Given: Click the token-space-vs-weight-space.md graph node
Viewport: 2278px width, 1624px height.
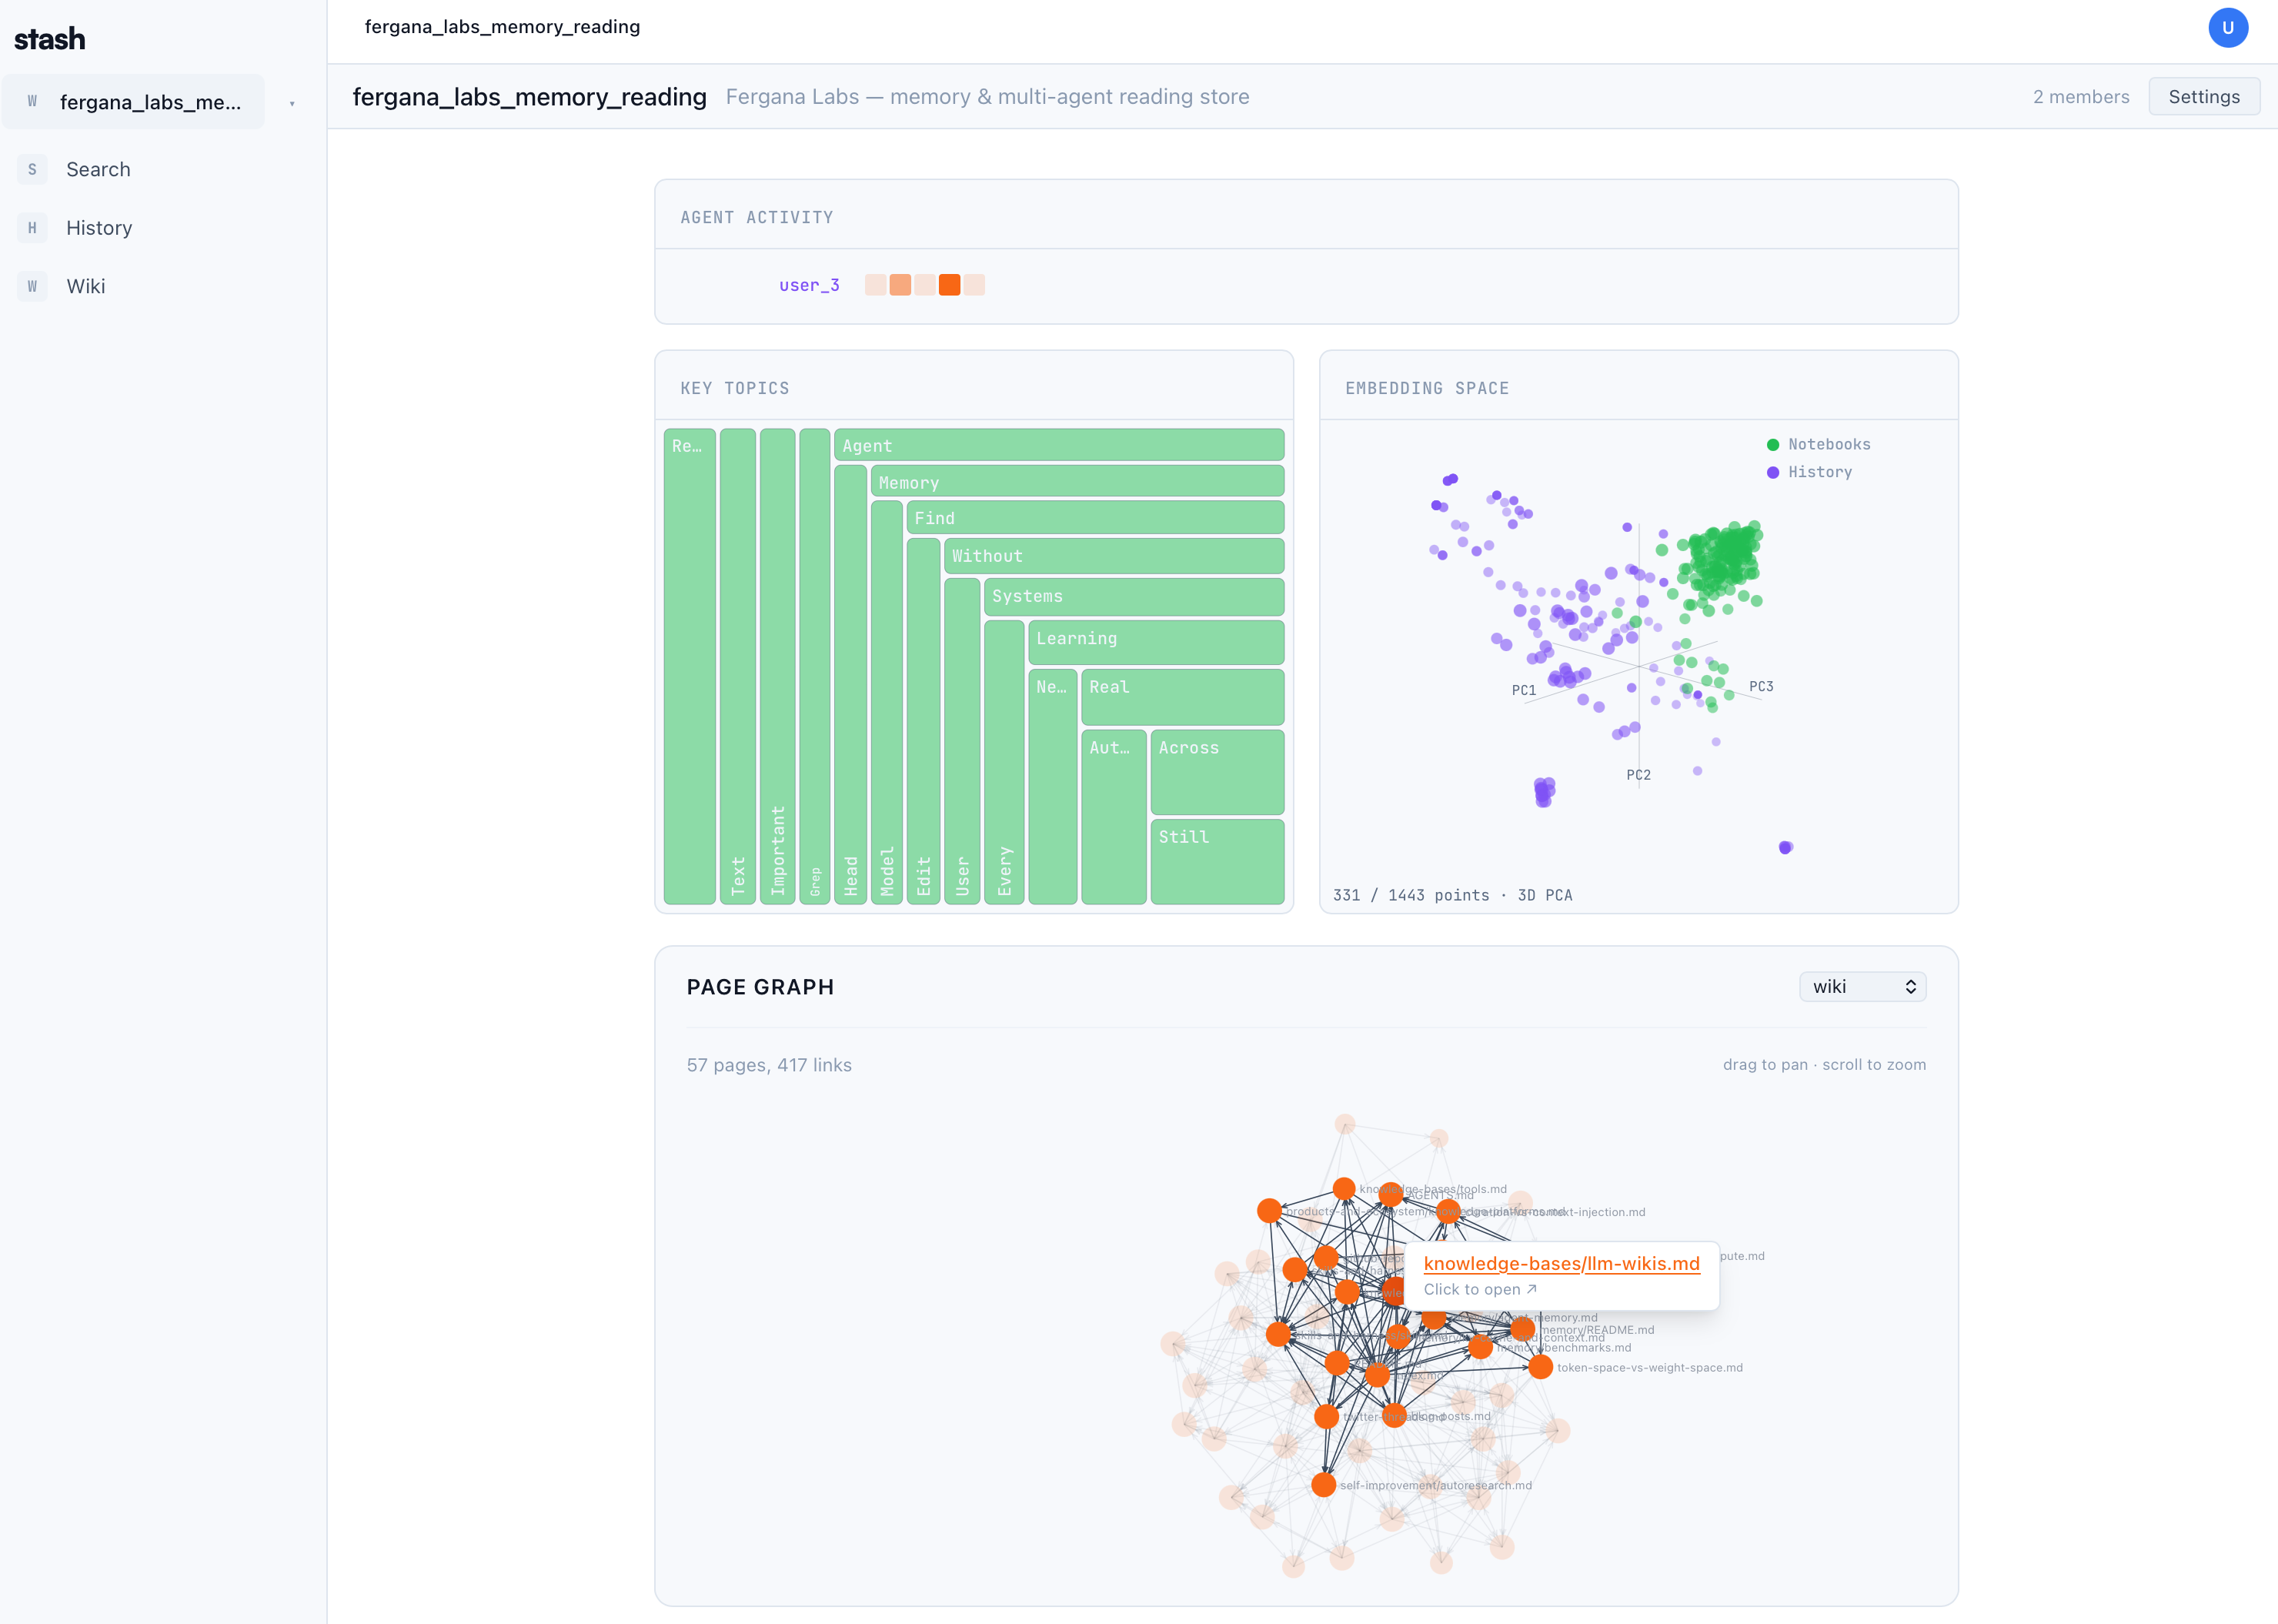Looking at the screenshot, I should [x=1540, y=1367].
